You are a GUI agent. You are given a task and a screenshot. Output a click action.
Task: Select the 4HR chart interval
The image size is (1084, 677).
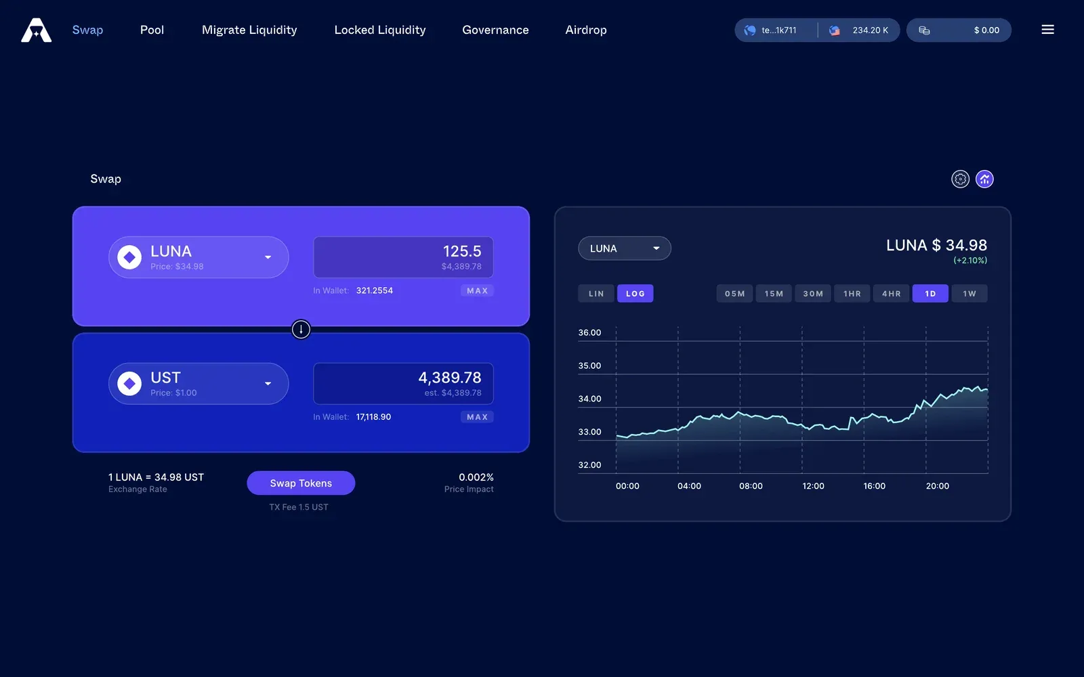(x=892, y=294)
